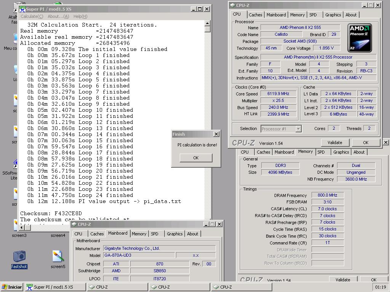Screen dimensions: 390x292
Task: Open CPU tab in Mainboard CPU-Z window
Action: [78, 234]
